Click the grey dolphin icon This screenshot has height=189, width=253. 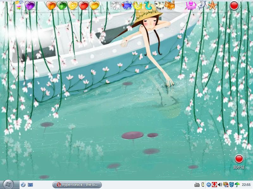point(202,5)
